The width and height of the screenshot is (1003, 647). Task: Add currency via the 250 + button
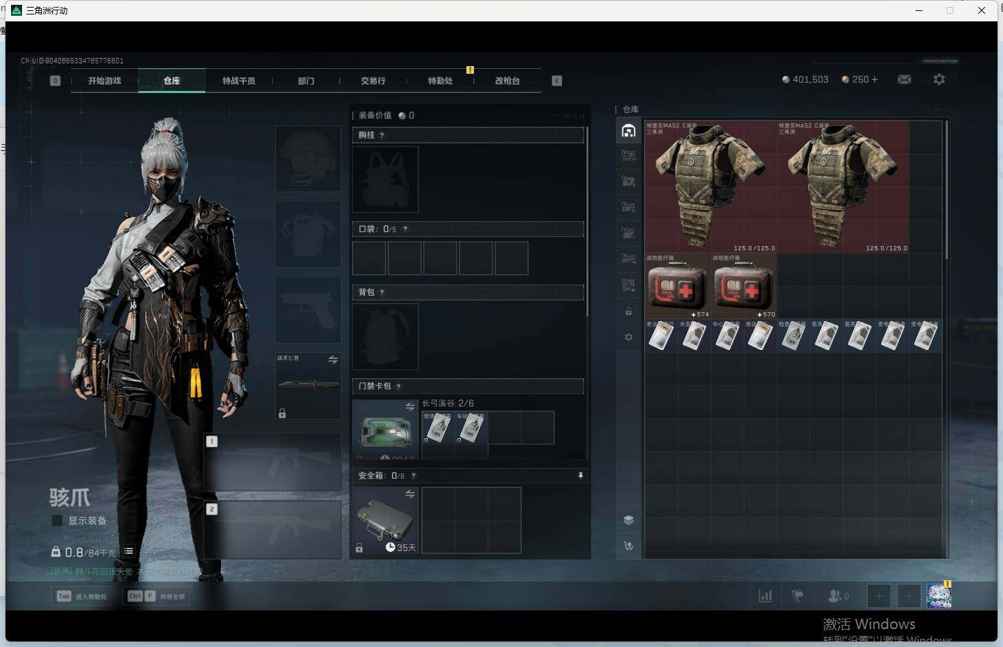(x=860, y=80)
